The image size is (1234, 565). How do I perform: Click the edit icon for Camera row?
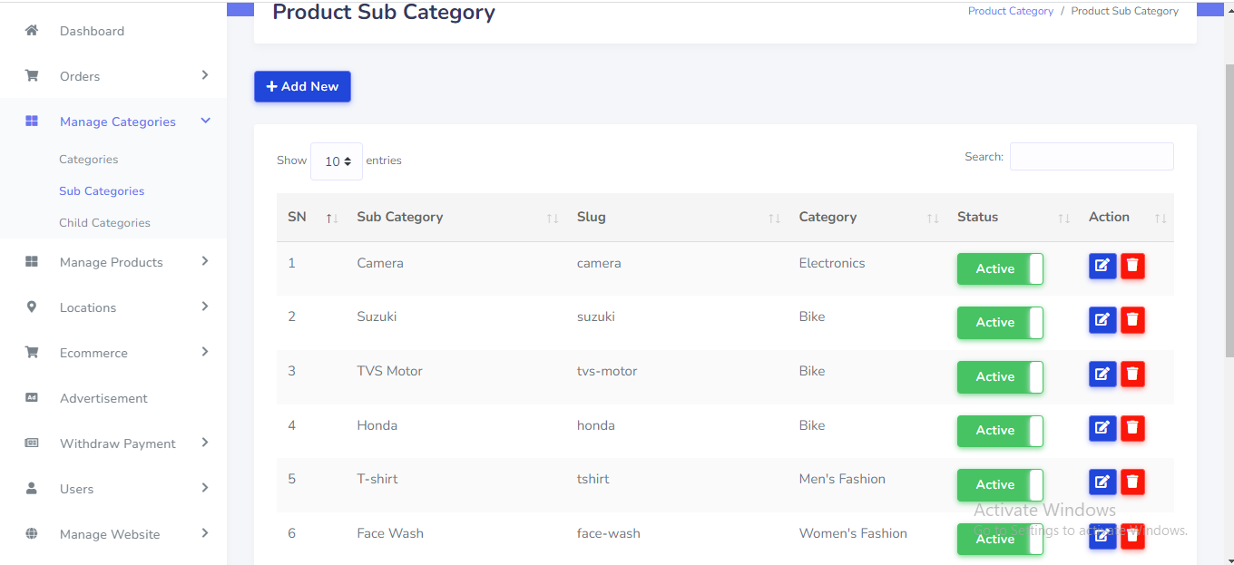1102,266
